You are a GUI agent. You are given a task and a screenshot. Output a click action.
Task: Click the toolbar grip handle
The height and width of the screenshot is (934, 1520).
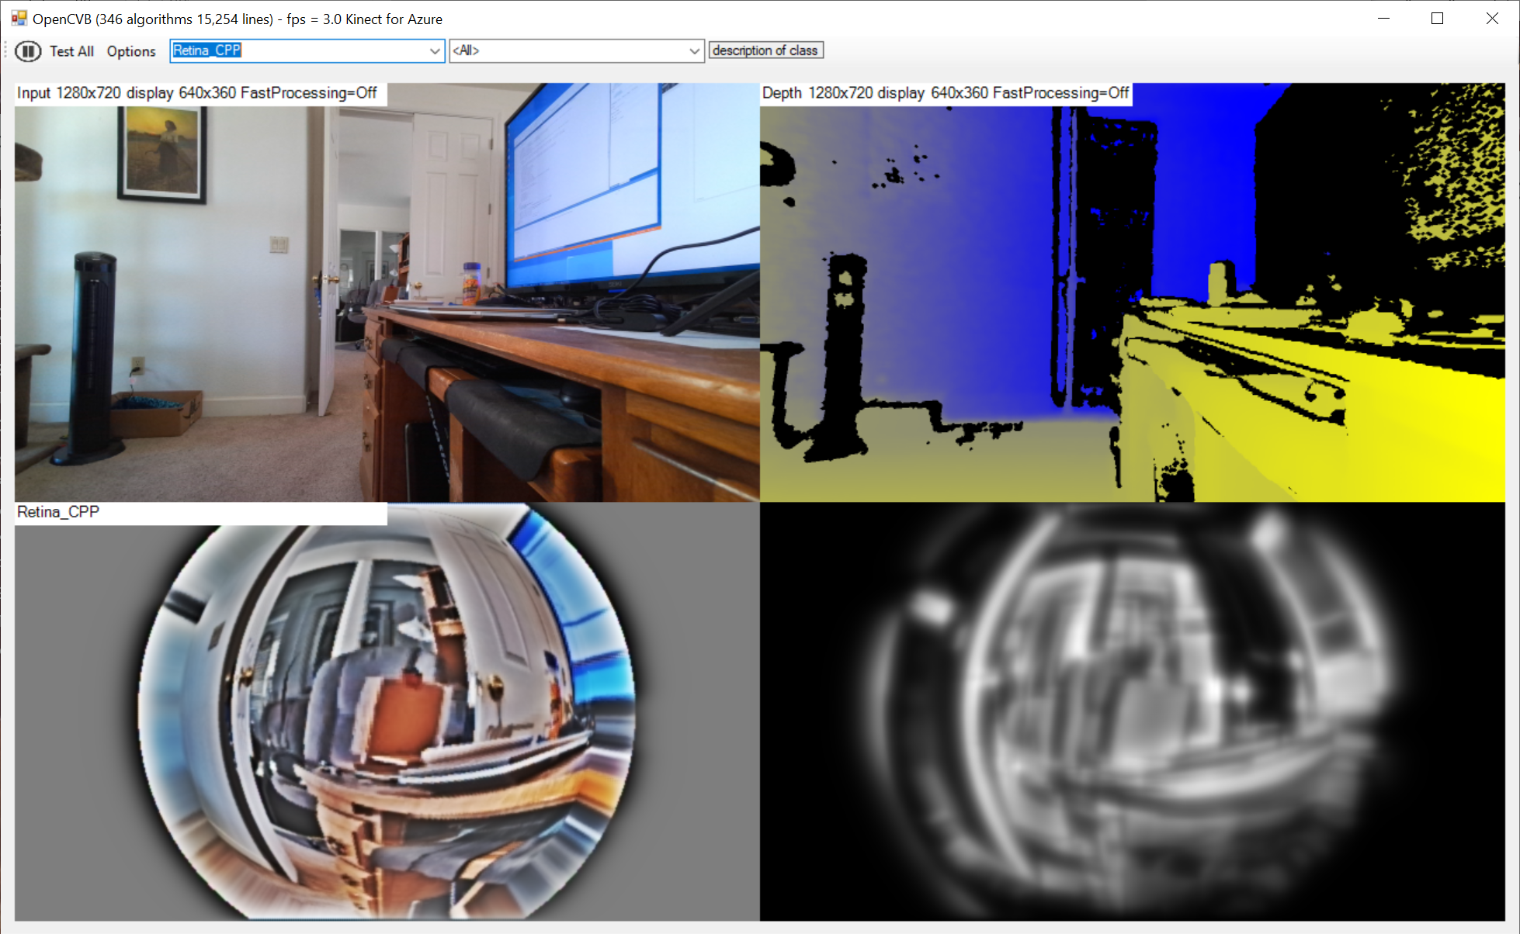[6, 51]
